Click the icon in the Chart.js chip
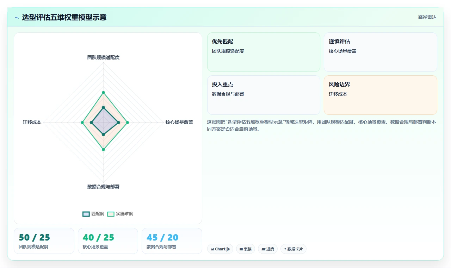 (212, 249)
